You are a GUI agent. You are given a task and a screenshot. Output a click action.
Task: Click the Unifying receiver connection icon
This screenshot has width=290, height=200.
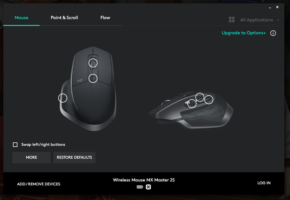[148, 187]
